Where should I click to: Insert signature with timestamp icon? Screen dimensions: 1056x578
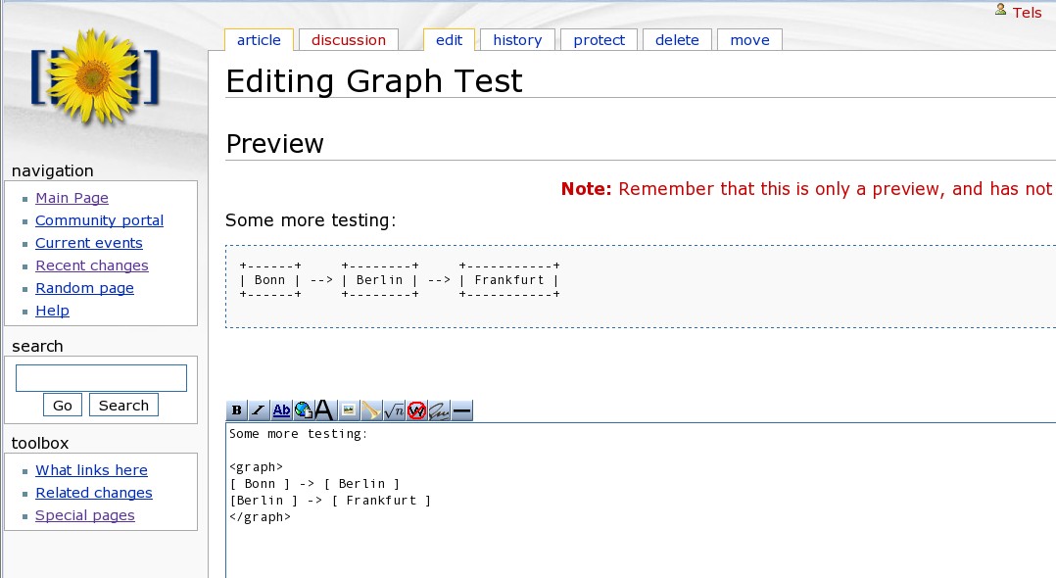[x=439, y=410]
